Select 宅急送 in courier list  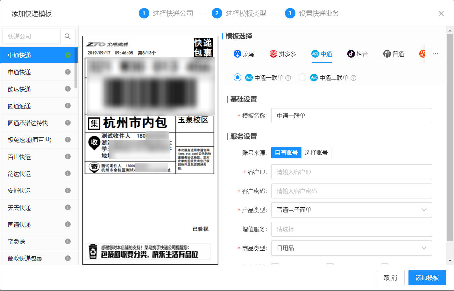coord(39,241)
